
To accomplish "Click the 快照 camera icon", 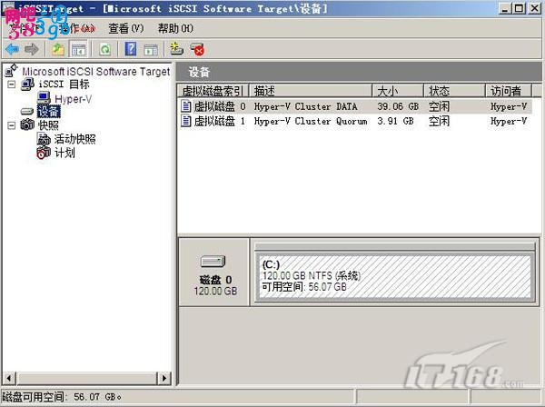I will coord(27,124).
